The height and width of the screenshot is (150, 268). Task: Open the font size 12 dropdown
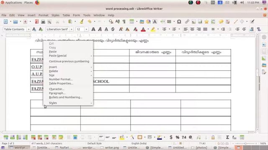coord(86,30)
